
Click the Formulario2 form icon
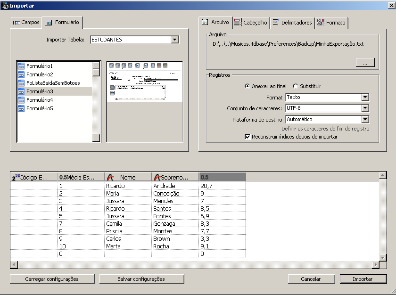pos(21,74)
